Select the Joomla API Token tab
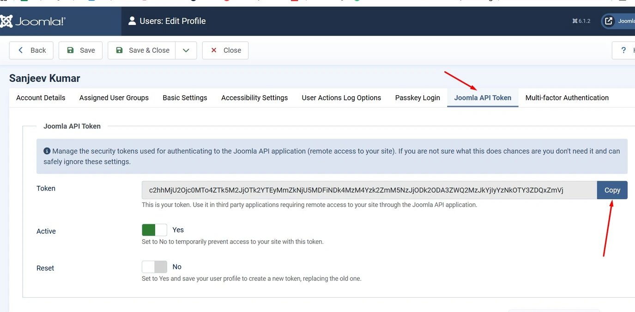 coord(483,98)
